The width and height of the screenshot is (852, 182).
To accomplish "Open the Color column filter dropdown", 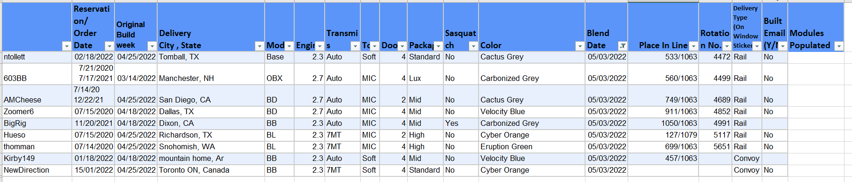I will coord(580,46).
